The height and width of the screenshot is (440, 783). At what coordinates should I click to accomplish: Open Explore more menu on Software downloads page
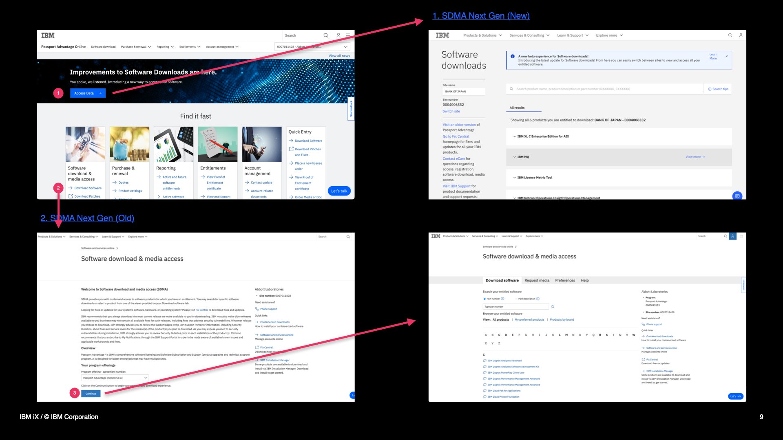click(609, 35)
